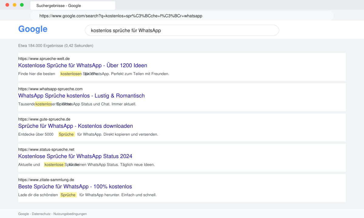The width and height of the screenshot is (364, 218).
Task: Click the green maximize window button
Action: pyautogui.click(x=22, y=5)
